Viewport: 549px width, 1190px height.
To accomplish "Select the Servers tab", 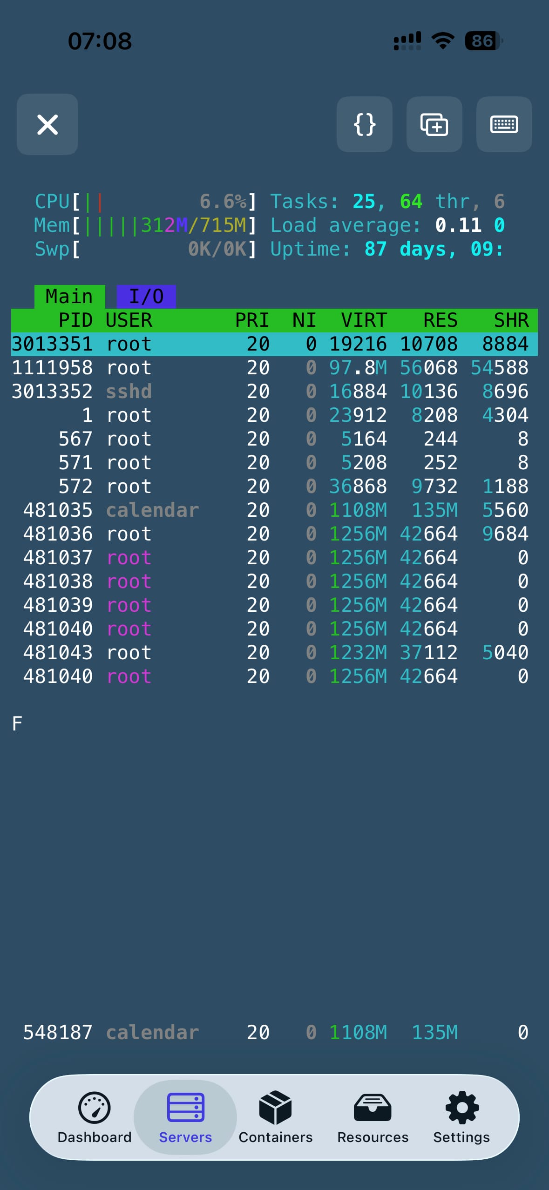I will tap(185, 1117).
